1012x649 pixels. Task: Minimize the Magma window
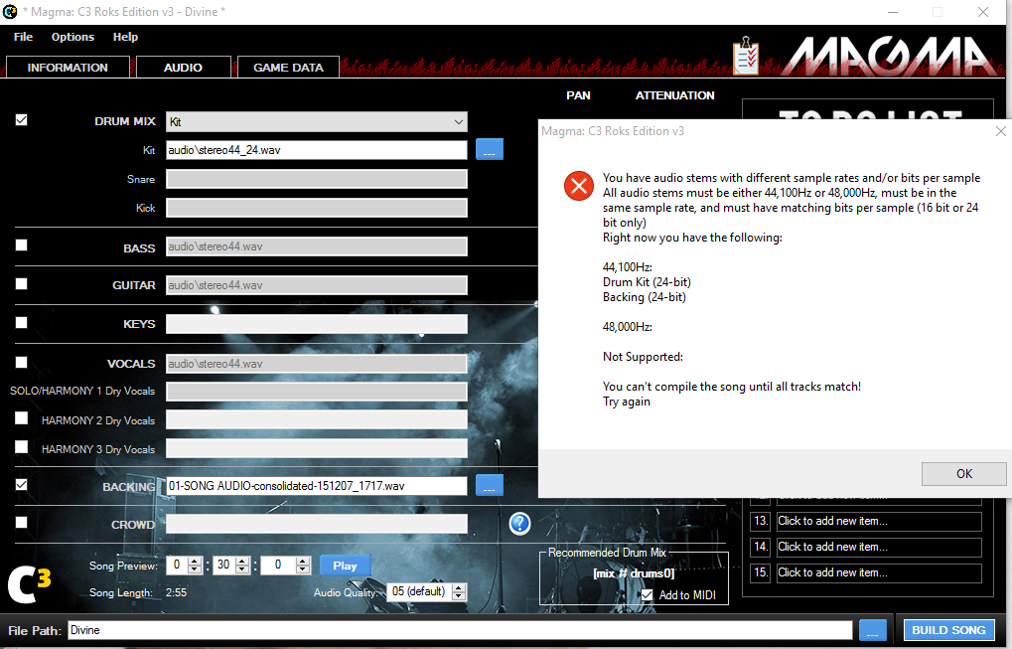(893, 12)
